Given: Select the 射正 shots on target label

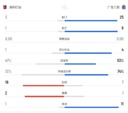Looking at the screenshot, I should click(x=64, y=28).
